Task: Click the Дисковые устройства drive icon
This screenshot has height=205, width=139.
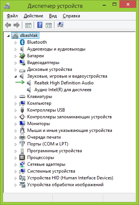Action: pos(22,70)
